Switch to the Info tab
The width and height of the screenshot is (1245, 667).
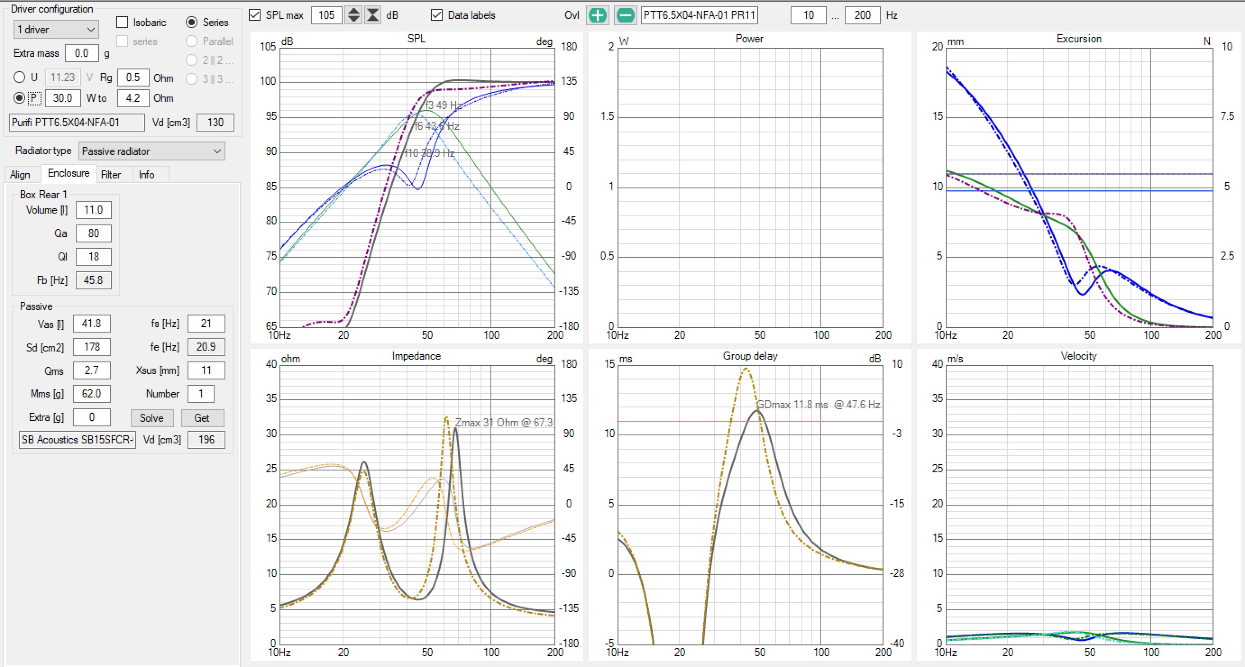tap(146, 174)
